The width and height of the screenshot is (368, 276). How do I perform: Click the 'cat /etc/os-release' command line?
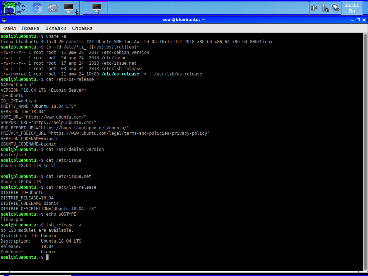point(47,79)
